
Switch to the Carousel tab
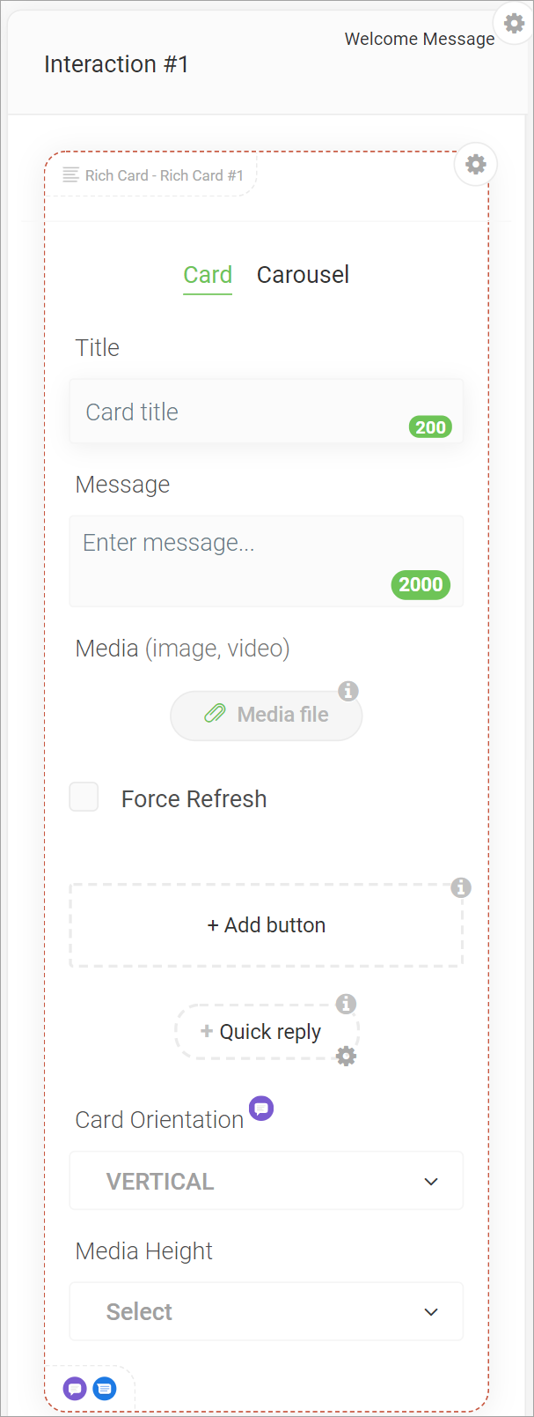(x=303, y=275)
